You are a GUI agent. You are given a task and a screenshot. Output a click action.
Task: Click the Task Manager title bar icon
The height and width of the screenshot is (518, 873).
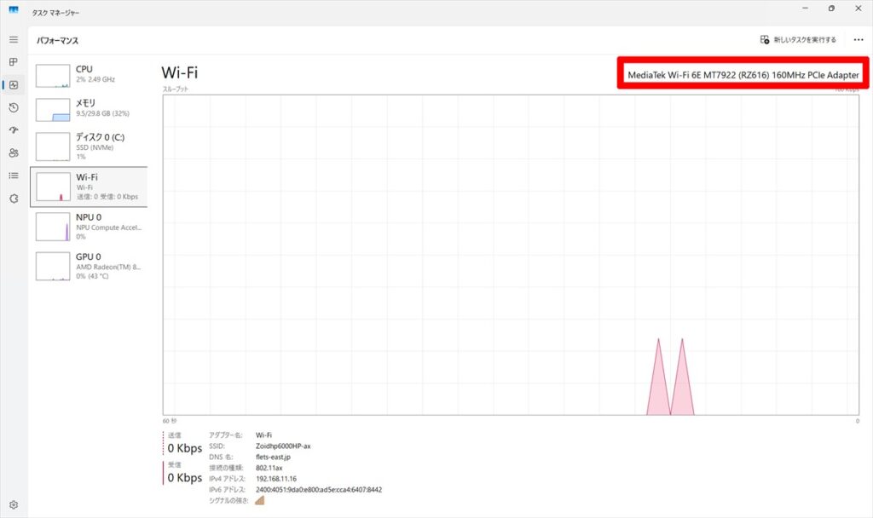coord(14,9)
